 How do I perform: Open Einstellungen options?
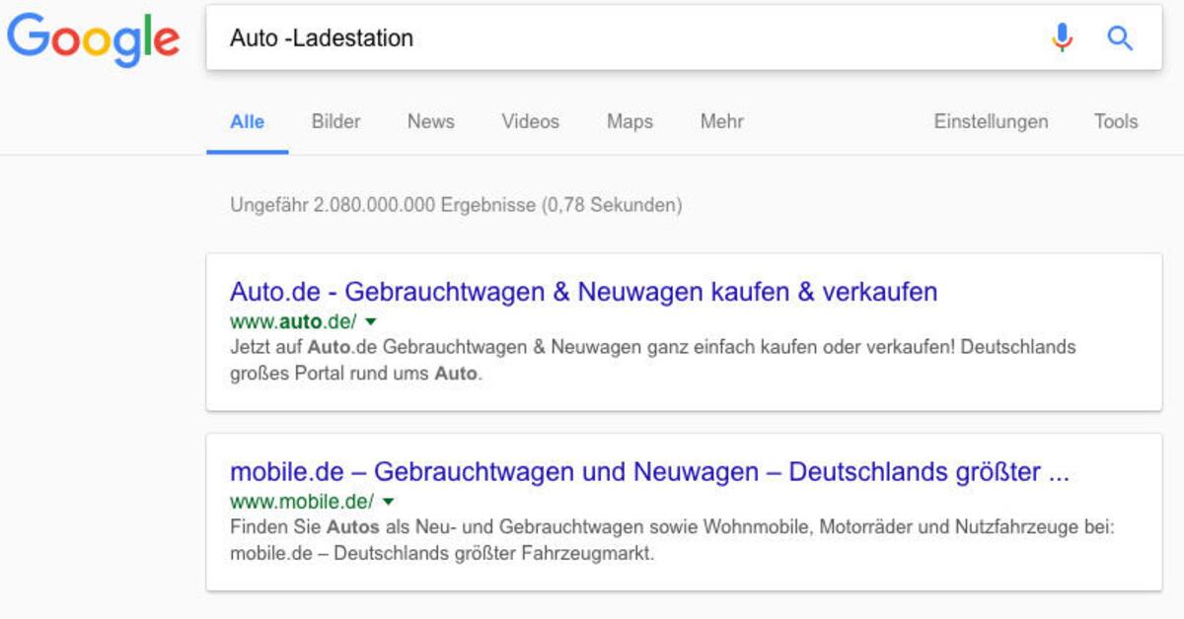pyautogui.click(x=992, y=122)
